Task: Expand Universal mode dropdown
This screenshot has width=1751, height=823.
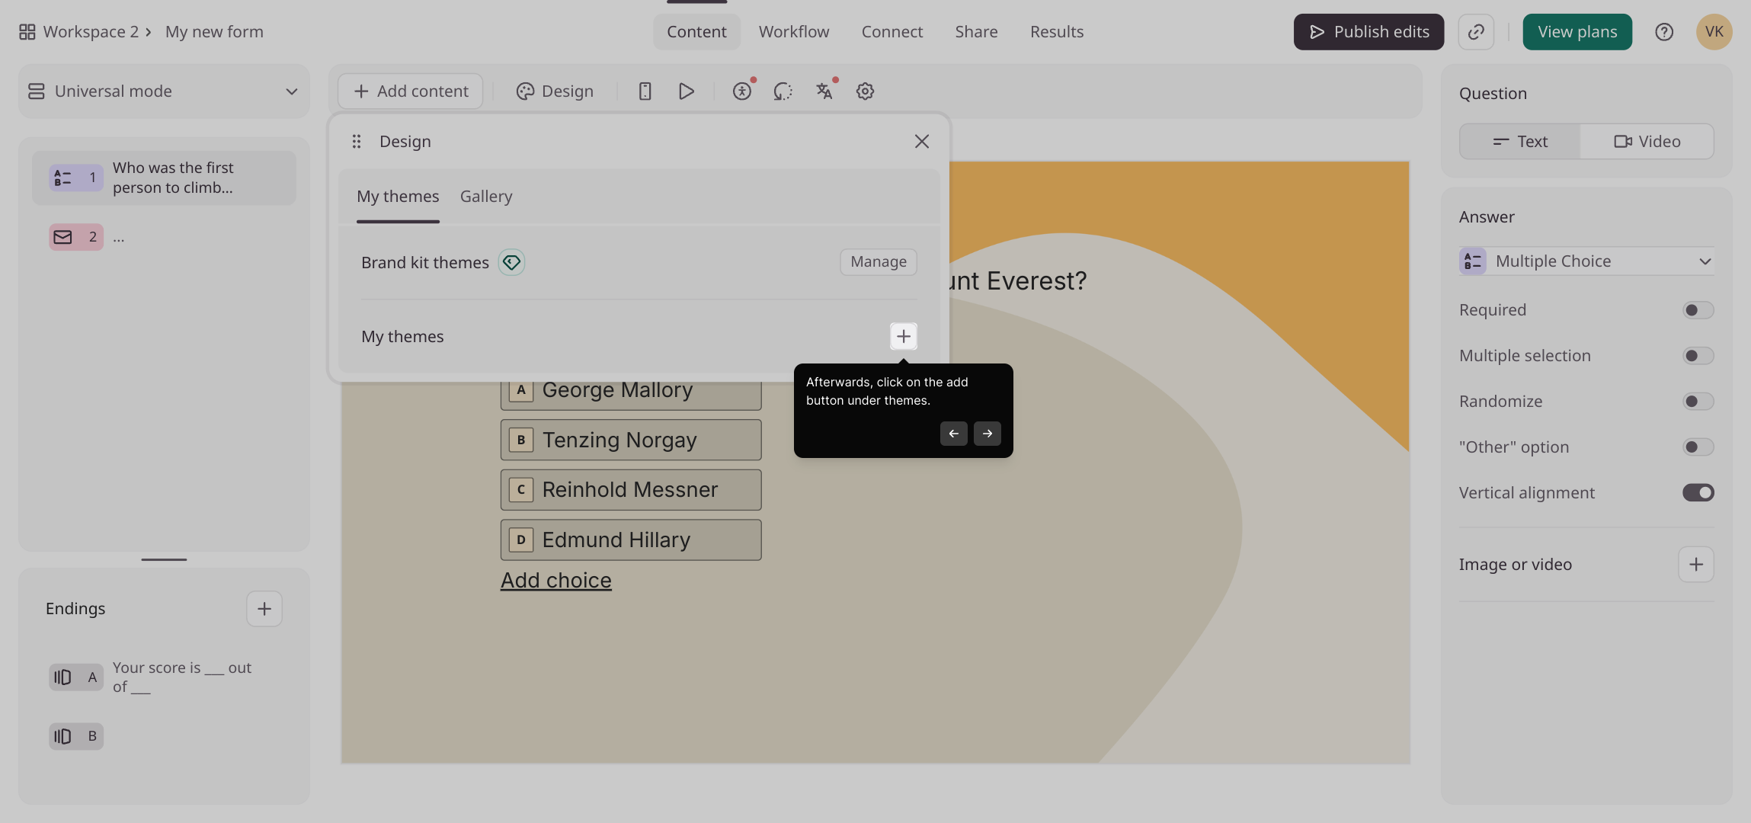Action: [x=164, y=91]
